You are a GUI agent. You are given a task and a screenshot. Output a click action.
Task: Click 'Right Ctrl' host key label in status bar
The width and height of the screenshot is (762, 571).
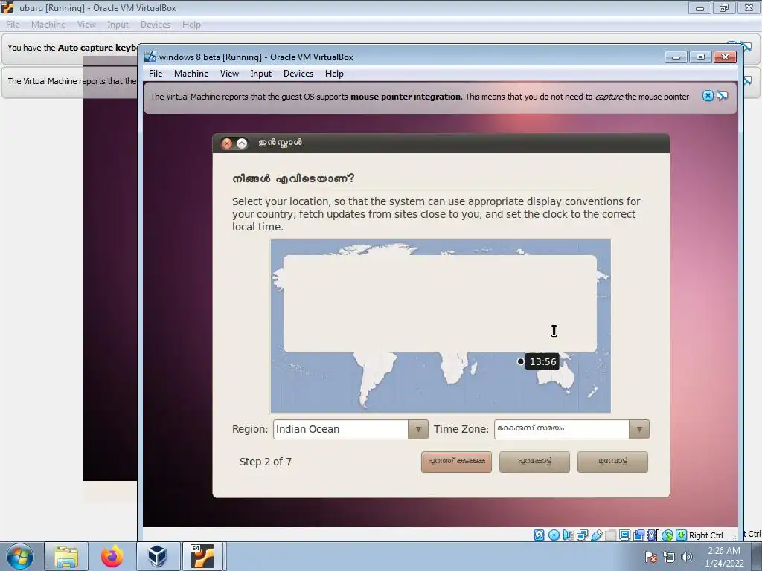(705, 535)
